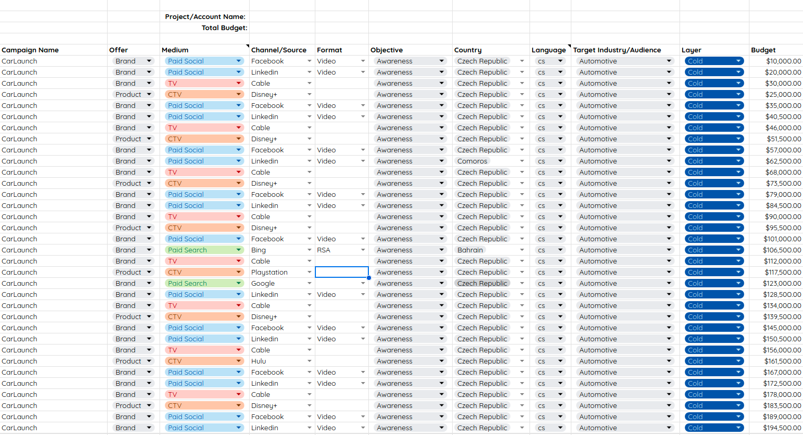Select the $62,500.00 budget cell
Image resolution: width=803 pixels, height=435 pixels.
pyautogui.click(x=776, y=161)
